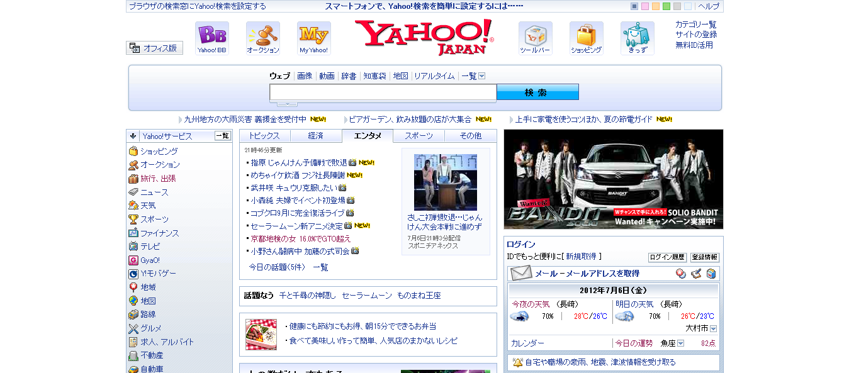Viewport: 849px width, 373px height.
Task: Switch to the スポーツ news tab
Action: click(x=419, y=136)
